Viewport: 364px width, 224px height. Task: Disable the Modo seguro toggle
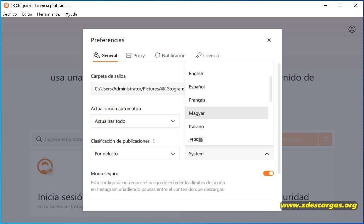tap(268, 173)
